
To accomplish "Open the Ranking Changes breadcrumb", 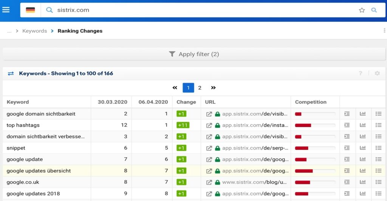I will tap(80, 31).
